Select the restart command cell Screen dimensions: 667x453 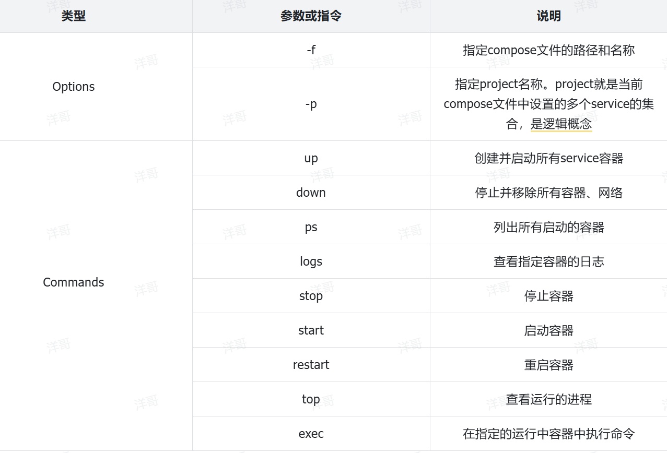[311, 365]
